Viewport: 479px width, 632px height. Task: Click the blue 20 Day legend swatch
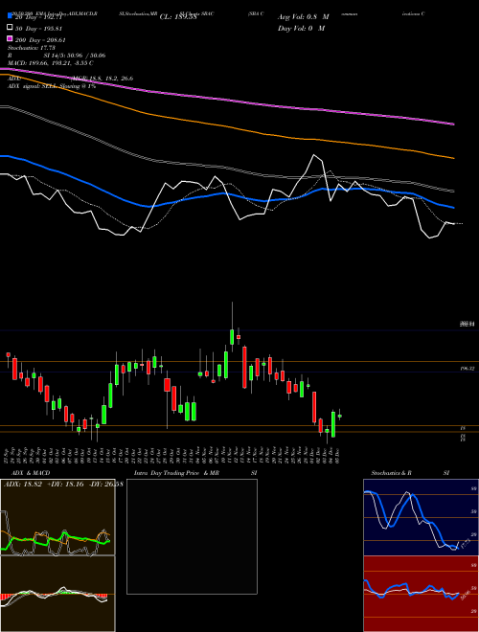[10, 16]
